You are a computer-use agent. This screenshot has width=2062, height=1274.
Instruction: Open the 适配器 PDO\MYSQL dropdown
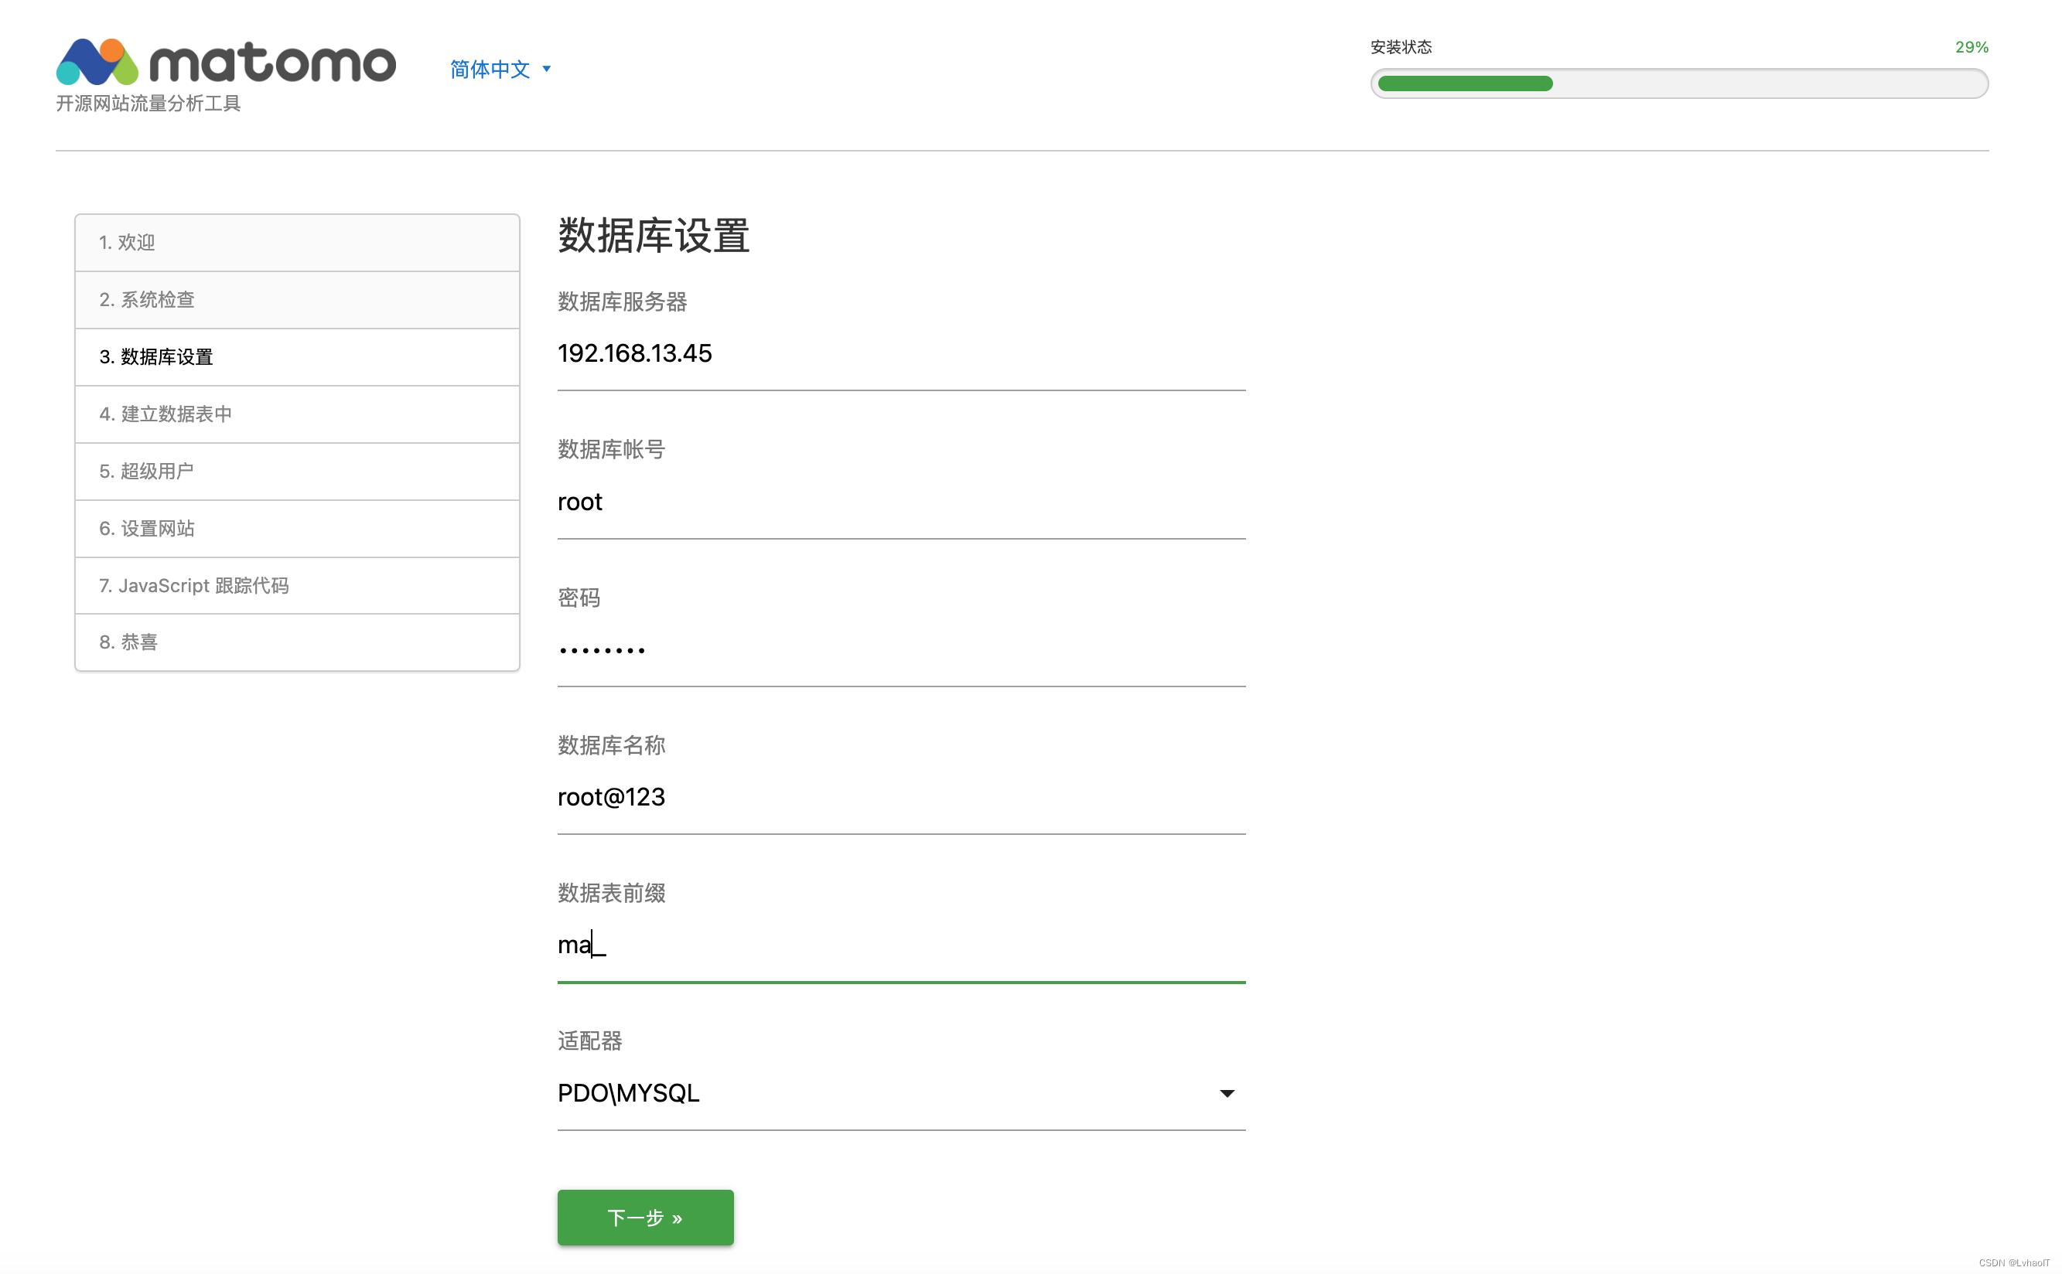coord(901,1094)
